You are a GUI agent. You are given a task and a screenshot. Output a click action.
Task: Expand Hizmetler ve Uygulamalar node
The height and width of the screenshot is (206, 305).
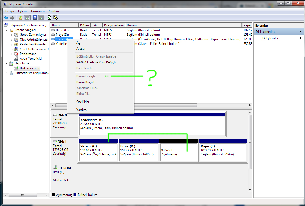click(7, 73)
